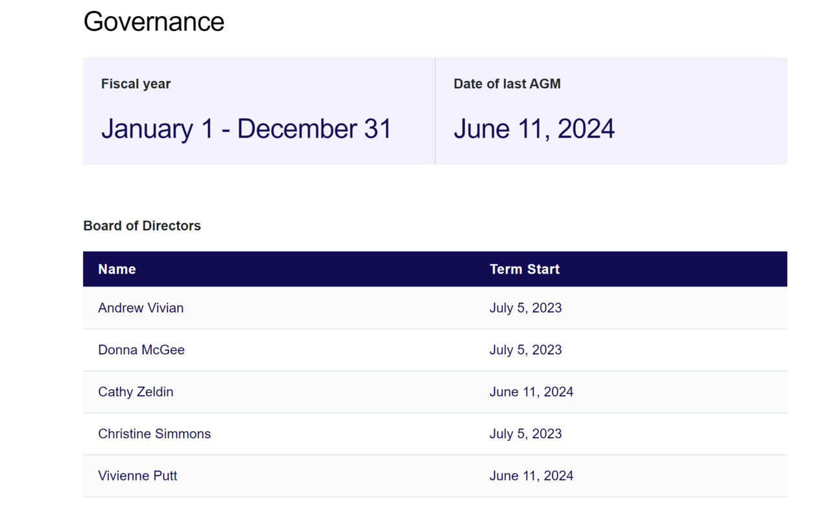Click the Date of last AGM label

(506, 84)
